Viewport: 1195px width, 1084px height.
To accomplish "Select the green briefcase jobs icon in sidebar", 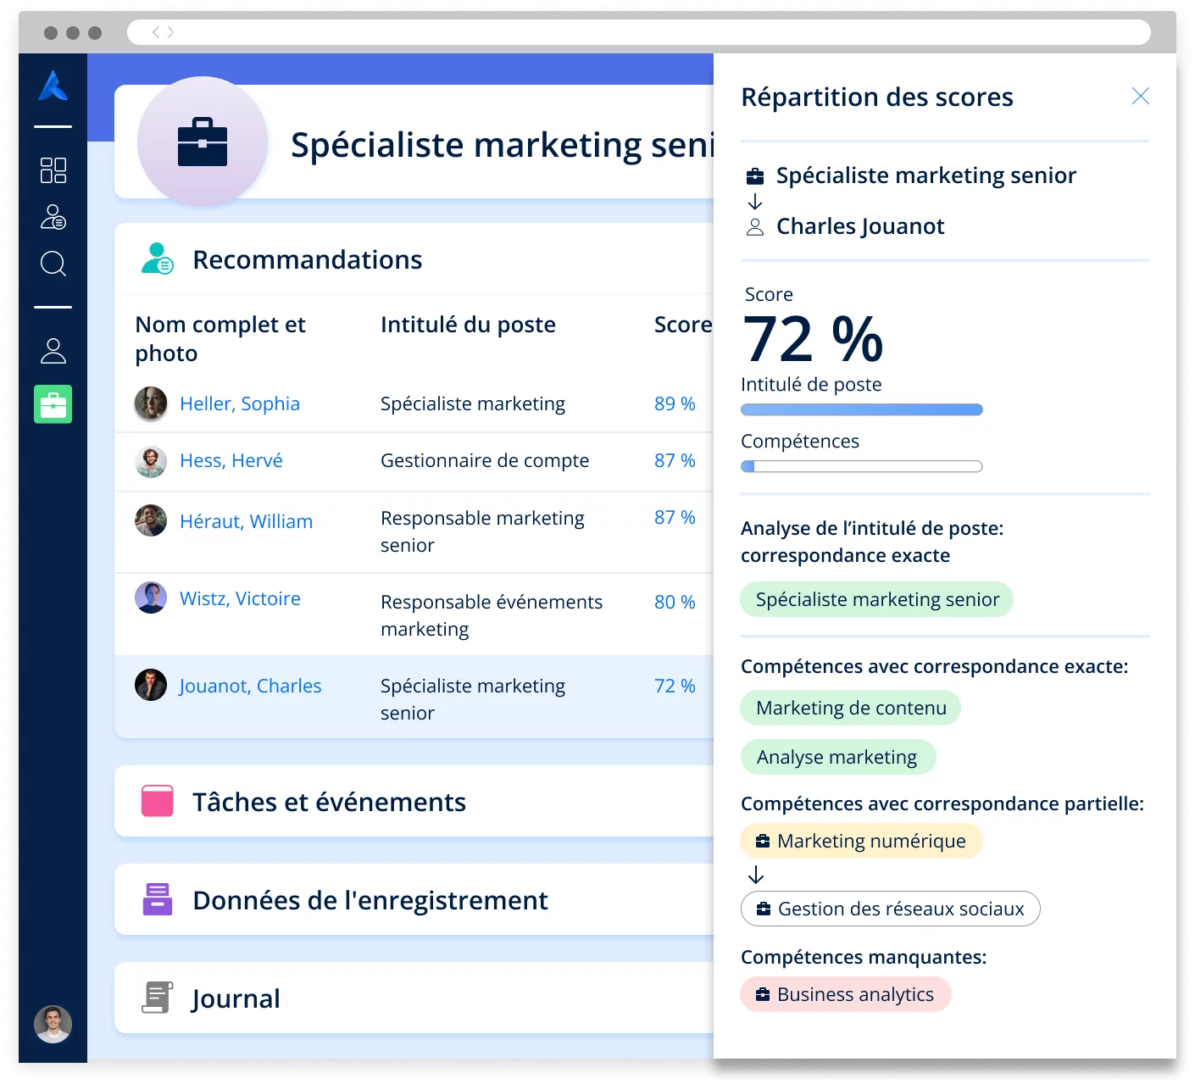I will point(53,404).
